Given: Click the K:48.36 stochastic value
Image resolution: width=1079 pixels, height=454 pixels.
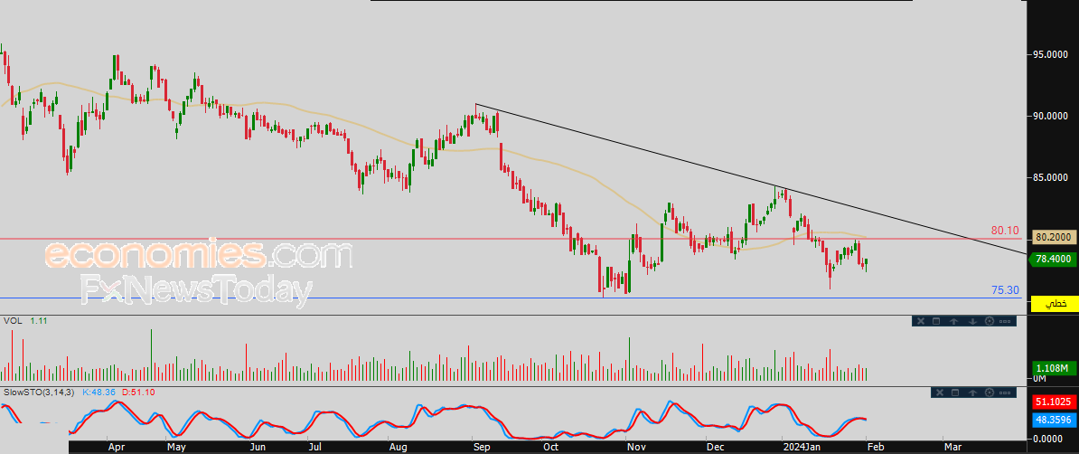Looking at the screenshot, I should (99, 392).
